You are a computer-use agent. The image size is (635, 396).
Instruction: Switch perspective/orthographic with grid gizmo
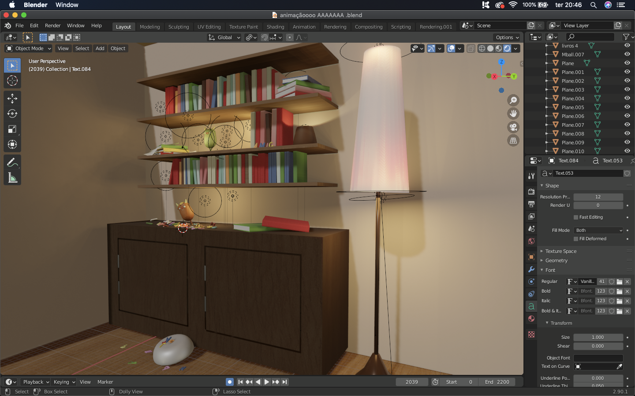[x=513, y=141]
